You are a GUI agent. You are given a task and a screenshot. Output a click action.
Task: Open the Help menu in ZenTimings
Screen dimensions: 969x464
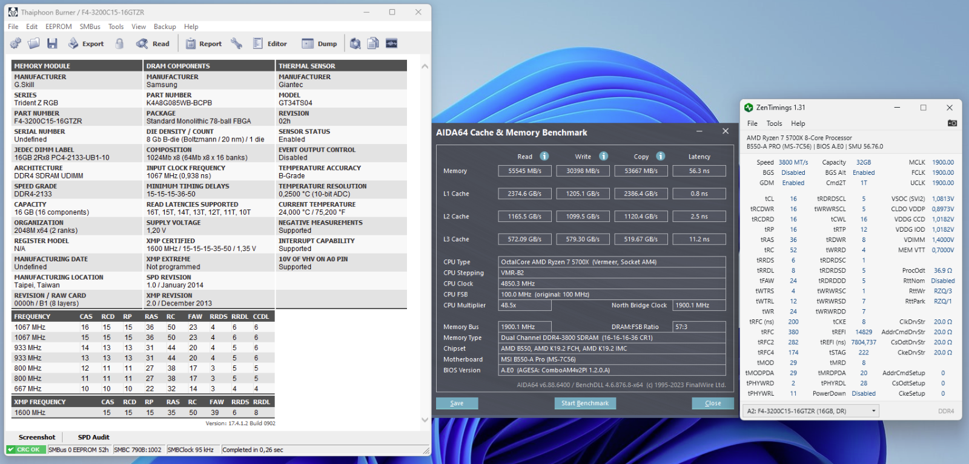point(798,123)
